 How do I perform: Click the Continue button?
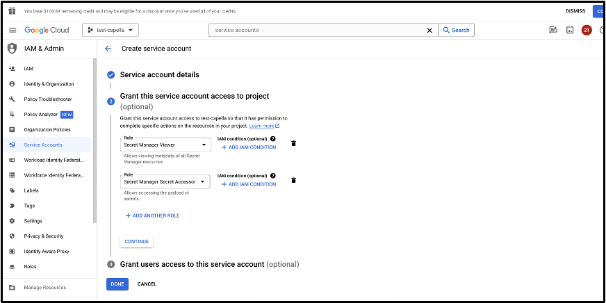(x=137, y=242)
